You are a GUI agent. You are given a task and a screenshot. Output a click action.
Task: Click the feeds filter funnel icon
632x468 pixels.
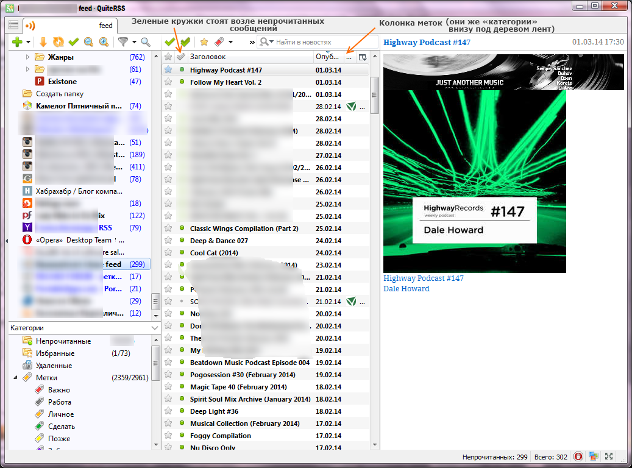click(123, 42)
